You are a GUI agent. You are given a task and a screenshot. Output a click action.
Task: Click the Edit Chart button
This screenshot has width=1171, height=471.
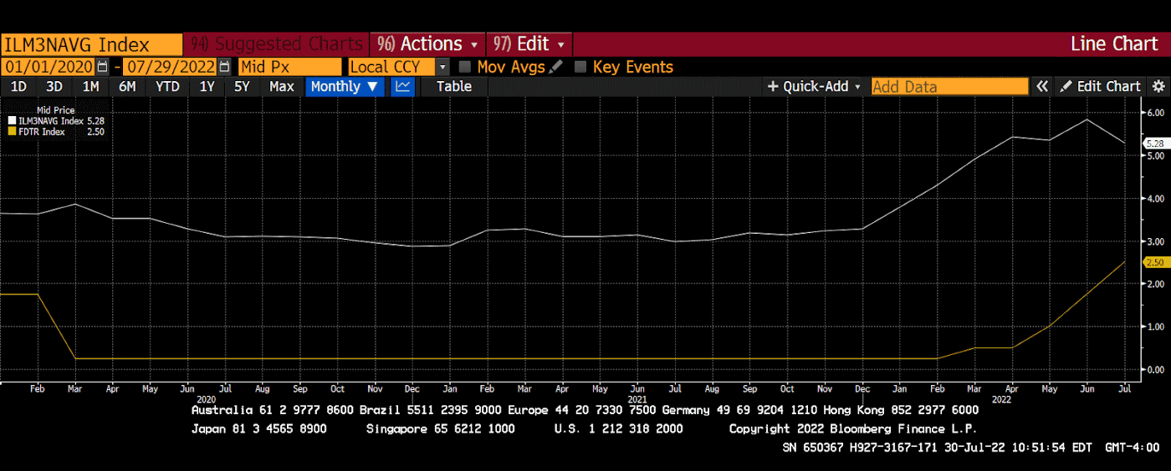click(1099, 86)
